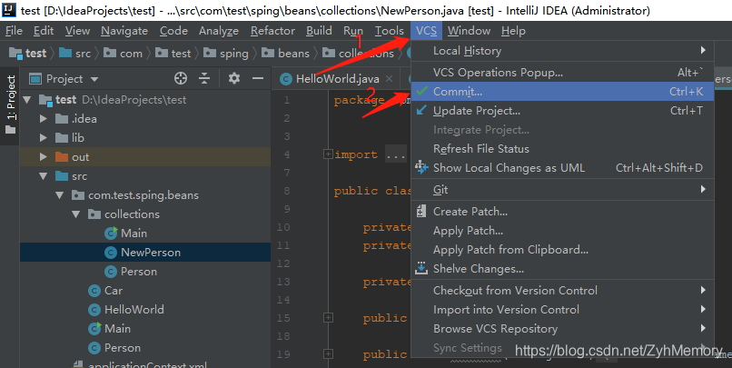Open the View menu
Screen dimensions: 732x368
pos(77,31)
